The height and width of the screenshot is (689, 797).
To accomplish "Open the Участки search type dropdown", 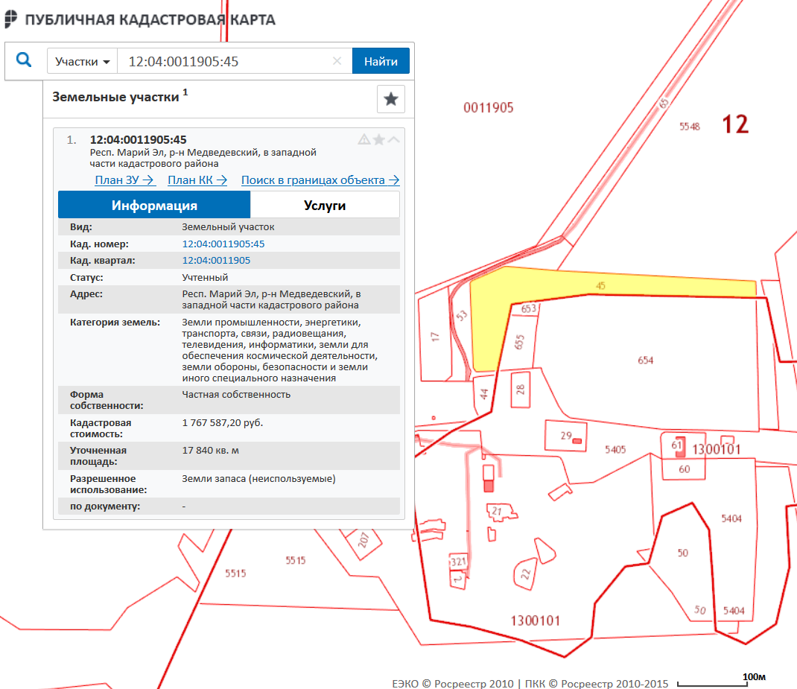I will 83,61.
